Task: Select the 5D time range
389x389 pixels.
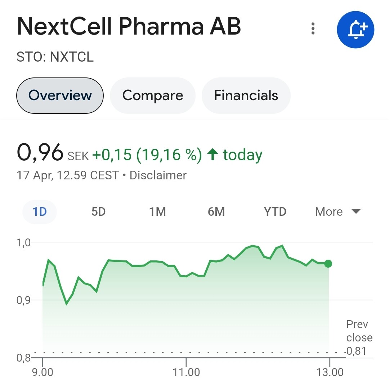Action: [98, 212]
